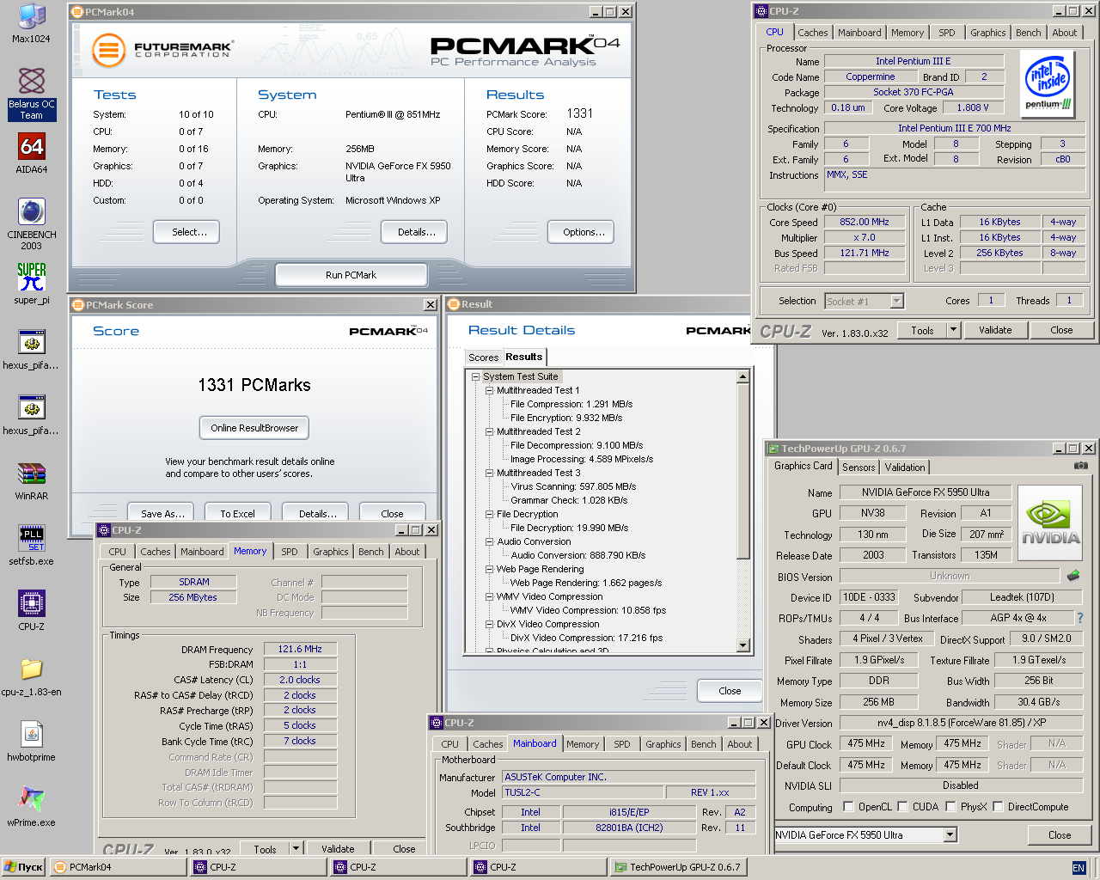Screen dimensions: 1100x880
Task: Click the GPU-Z BIOS save icon
Action: [1073, 576]
